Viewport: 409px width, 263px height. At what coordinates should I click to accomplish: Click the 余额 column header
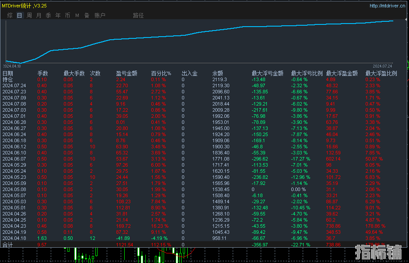point(218,74)
